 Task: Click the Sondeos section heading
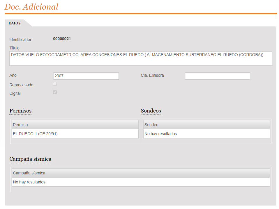(x=151, y=111)
